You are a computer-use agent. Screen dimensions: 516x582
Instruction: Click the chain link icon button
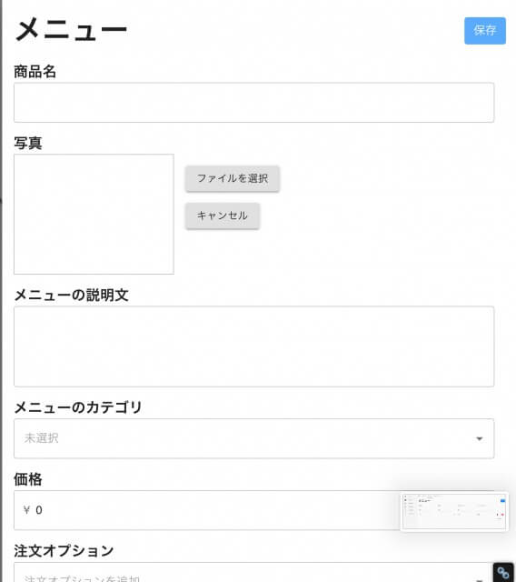point(503,573)
